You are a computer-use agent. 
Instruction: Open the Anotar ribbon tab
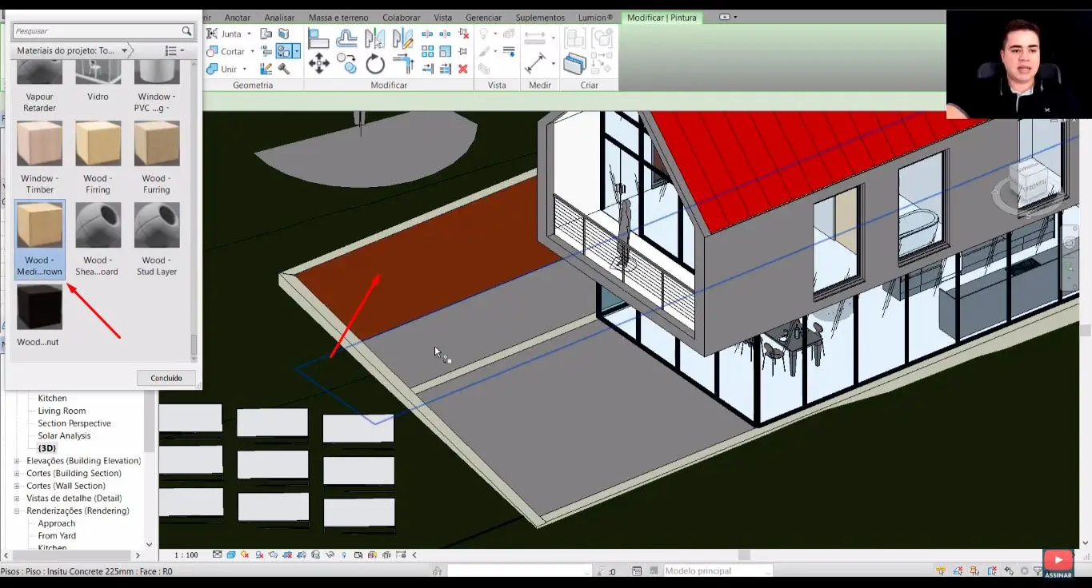pyautogui.click(x=238, y=18)
